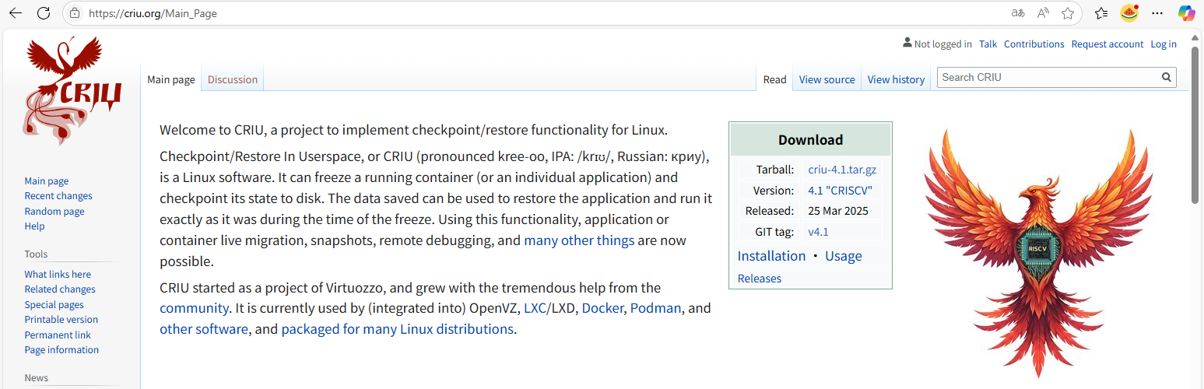This screenshot has width=1204, height=389.
Task: Click the Download box heading
Action: (x=810, y=140)
